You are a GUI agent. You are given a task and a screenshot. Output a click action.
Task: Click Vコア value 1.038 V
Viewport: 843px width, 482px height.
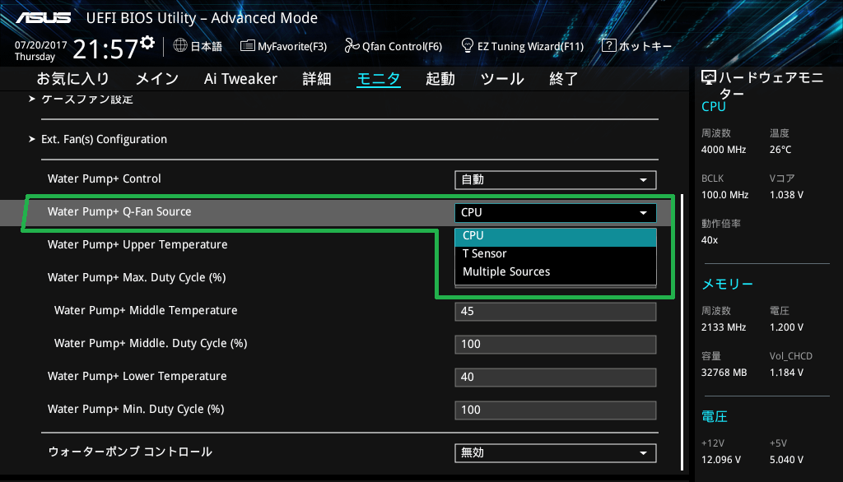[786, 195]
